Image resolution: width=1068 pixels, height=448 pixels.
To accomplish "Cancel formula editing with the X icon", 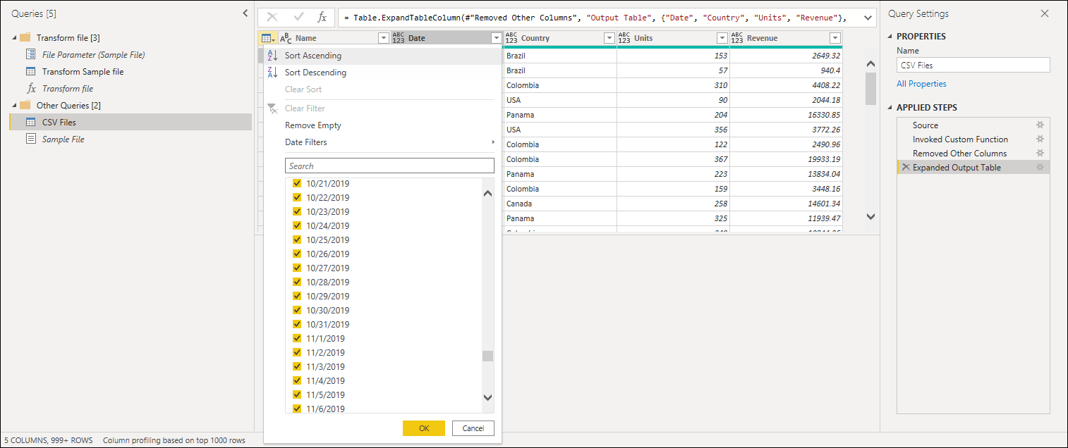I will point(272,18).
